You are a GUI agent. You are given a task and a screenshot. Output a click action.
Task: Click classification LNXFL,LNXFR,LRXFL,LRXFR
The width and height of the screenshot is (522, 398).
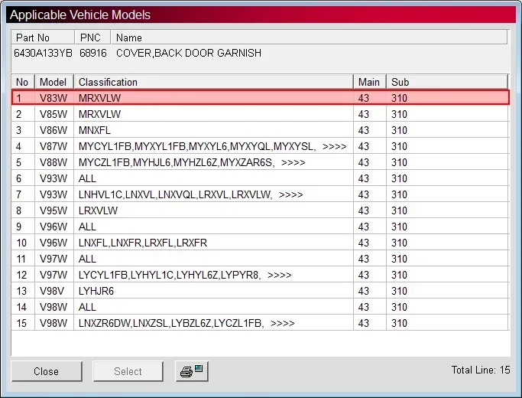coord(143,243)
